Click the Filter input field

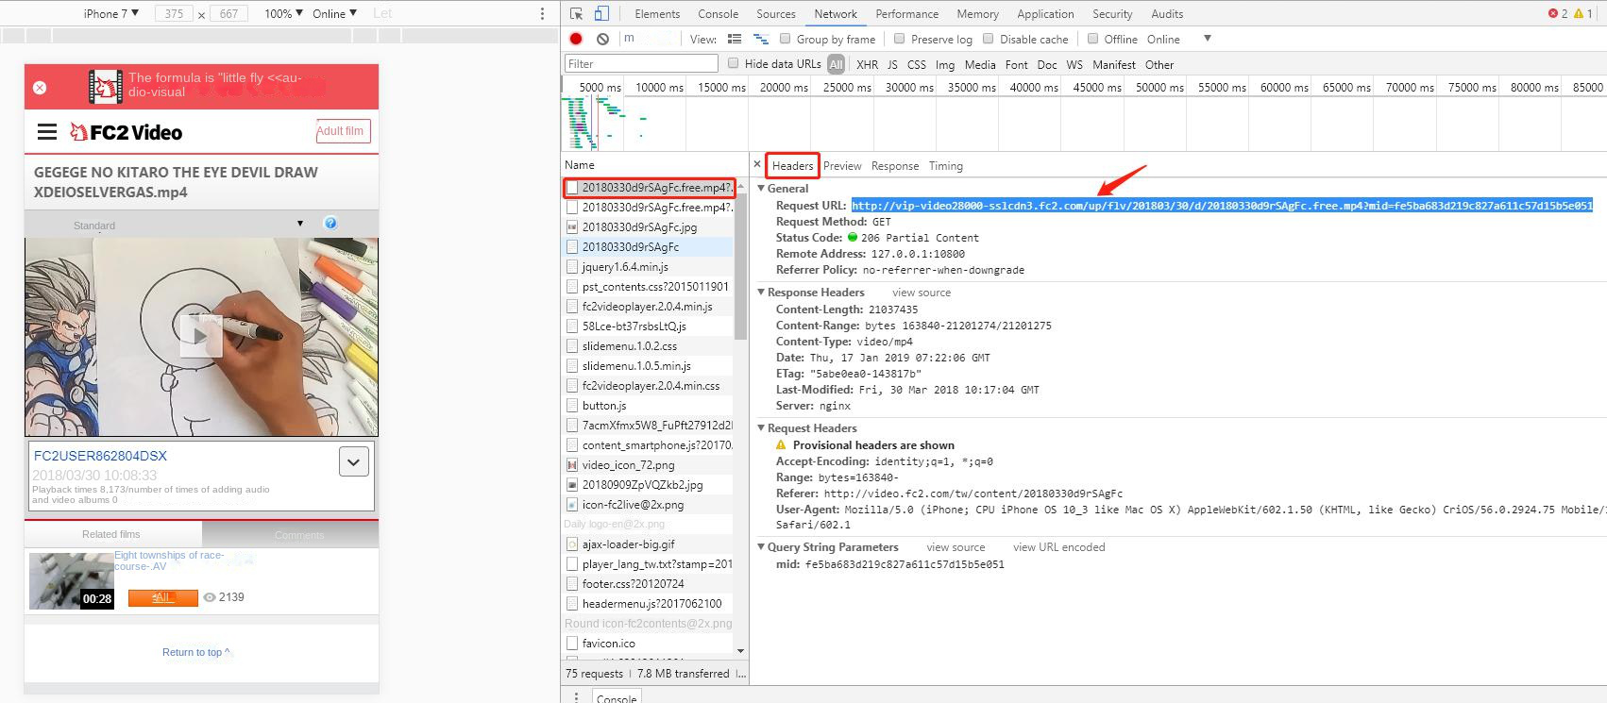tap(641, 63)
